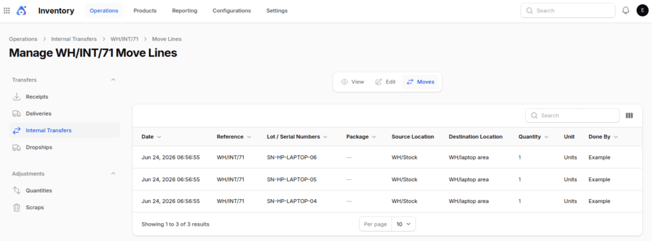The width and height of the screenshot is (652, 241).
Task: Click the eye icon on View tab
Action: point(344,82)
